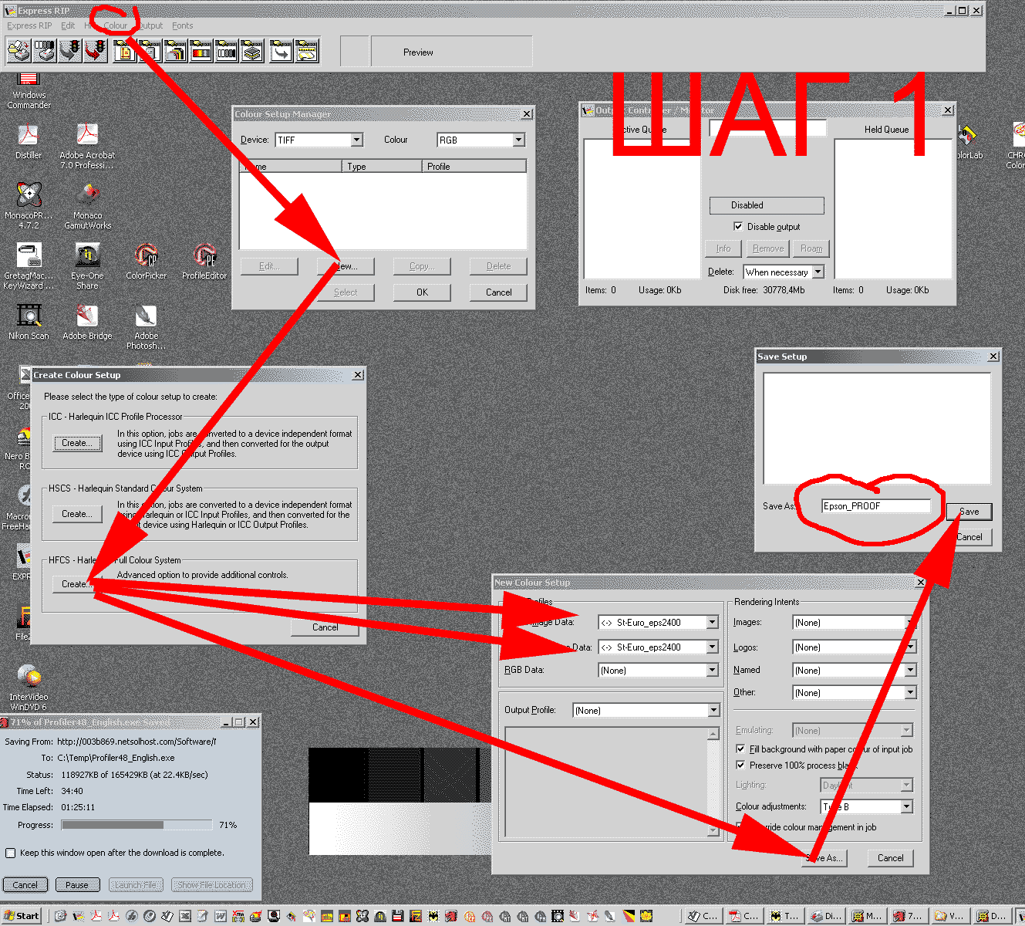Click the curved arrow toolbar icon
Image resolution: width=1025 pixels, height=926 pixels.
tap(282, 52)
